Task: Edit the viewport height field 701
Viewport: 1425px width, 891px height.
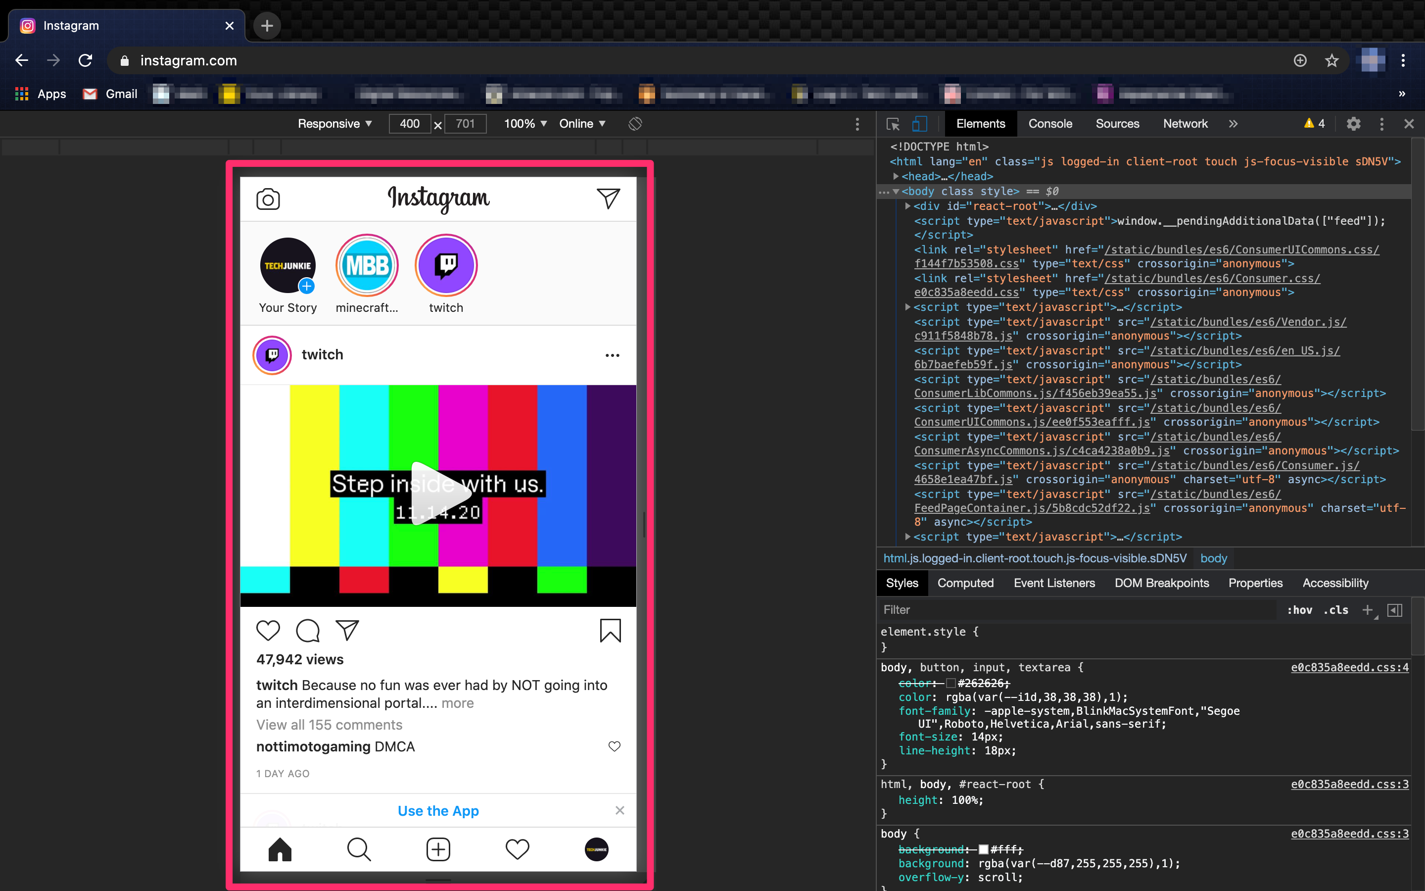Action: pos(465,124)
